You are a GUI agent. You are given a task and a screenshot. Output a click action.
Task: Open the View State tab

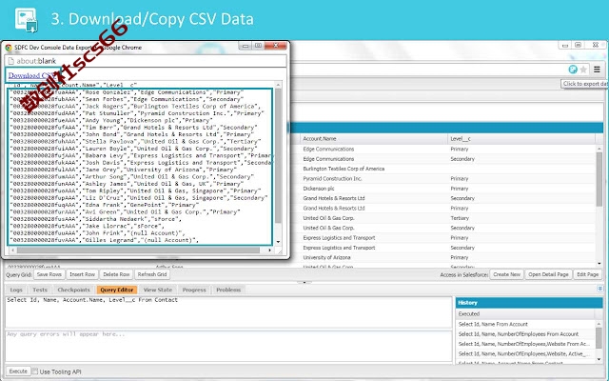pyautogui.click(x=158, y=290)
